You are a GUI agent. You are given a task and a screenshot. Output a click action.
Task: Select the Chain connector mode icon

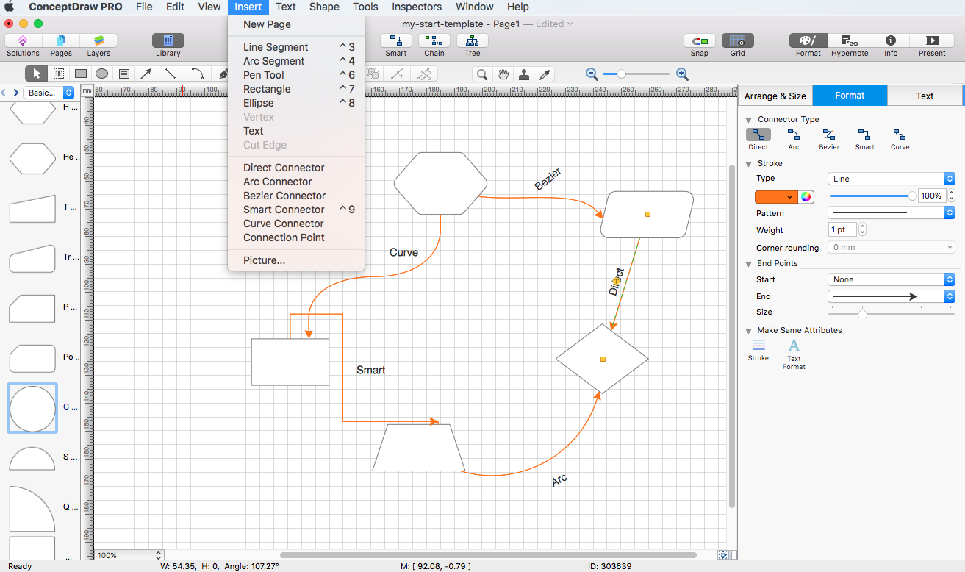(434, 41)
